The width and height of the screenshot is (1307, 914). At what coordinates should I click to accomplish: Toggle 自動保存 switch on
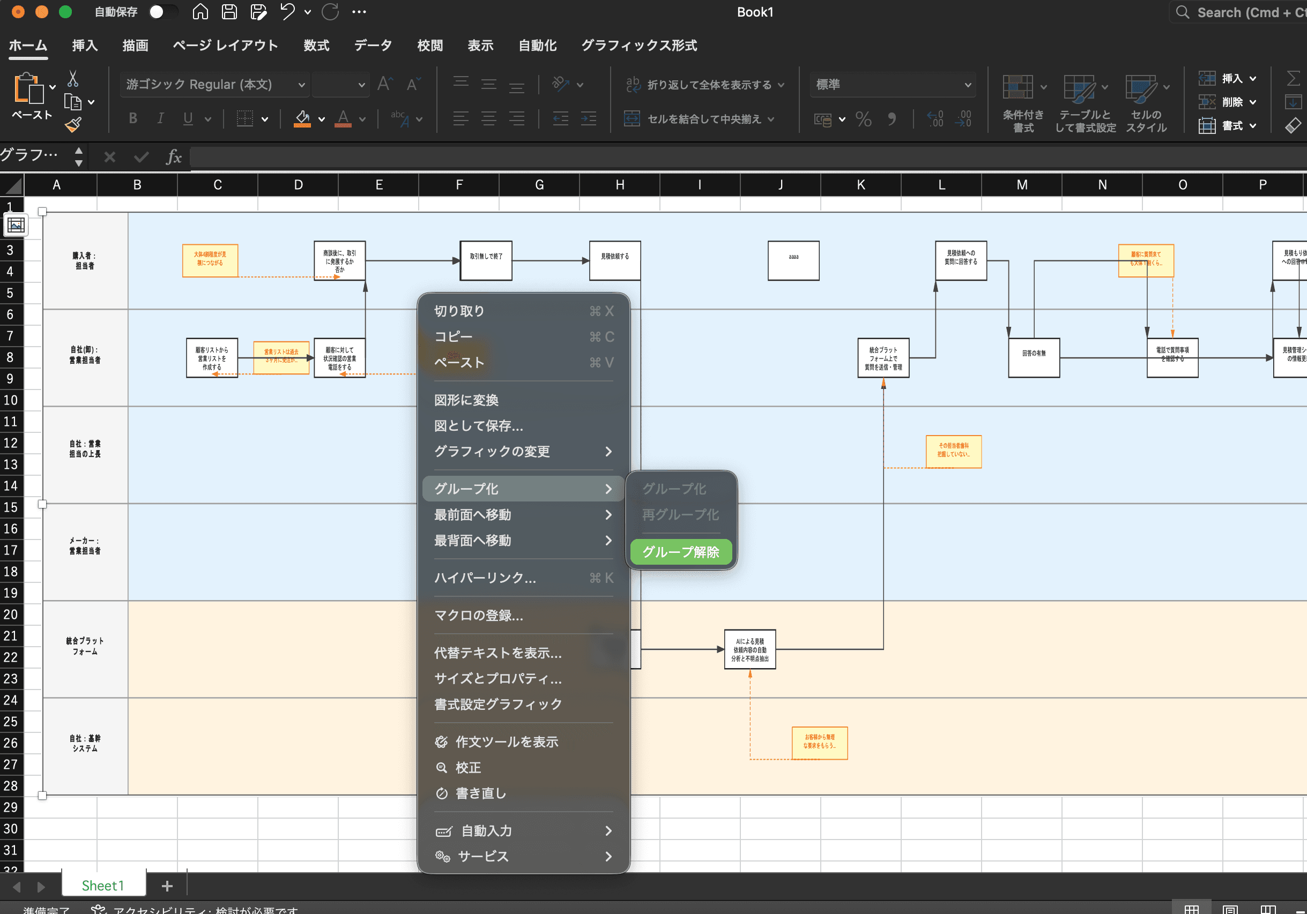pos(163,12)
